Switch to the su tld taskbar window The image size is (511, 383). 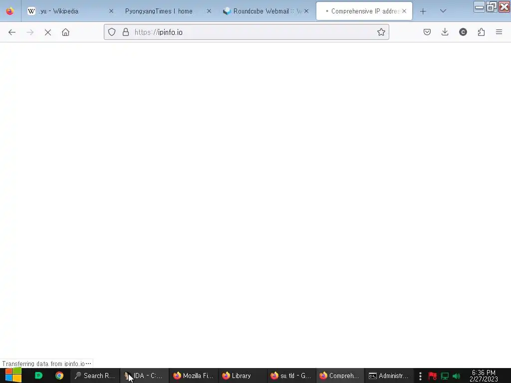coord(291,376)
